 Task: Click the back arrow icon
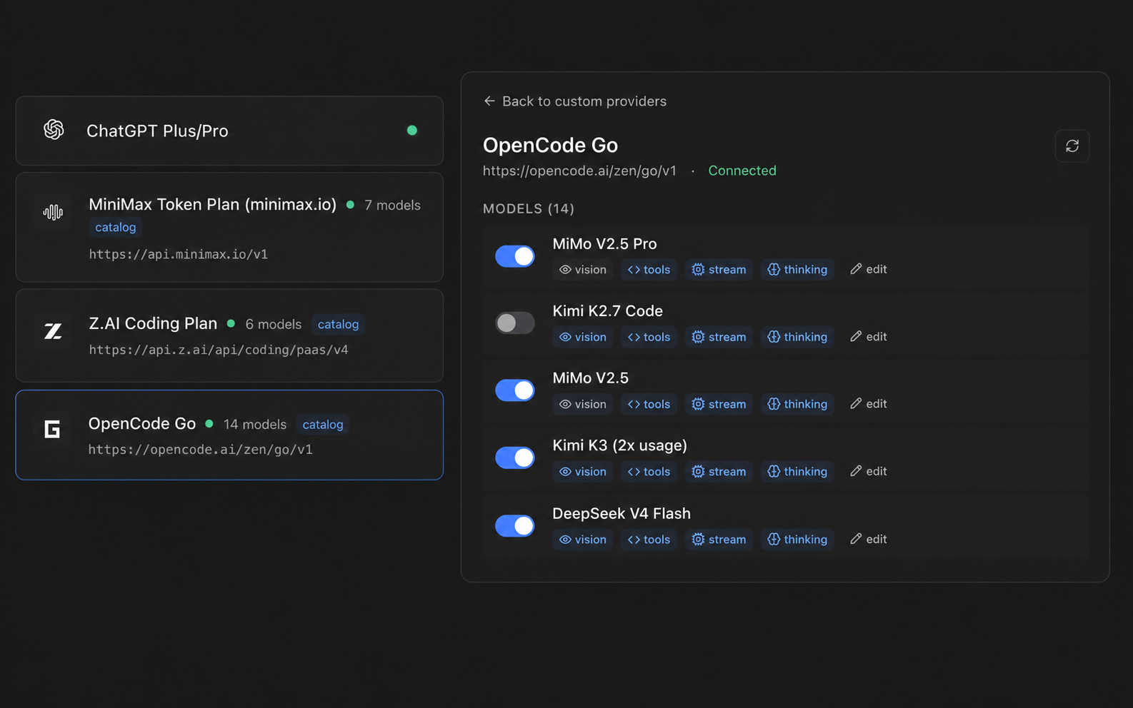coord(489,101)
